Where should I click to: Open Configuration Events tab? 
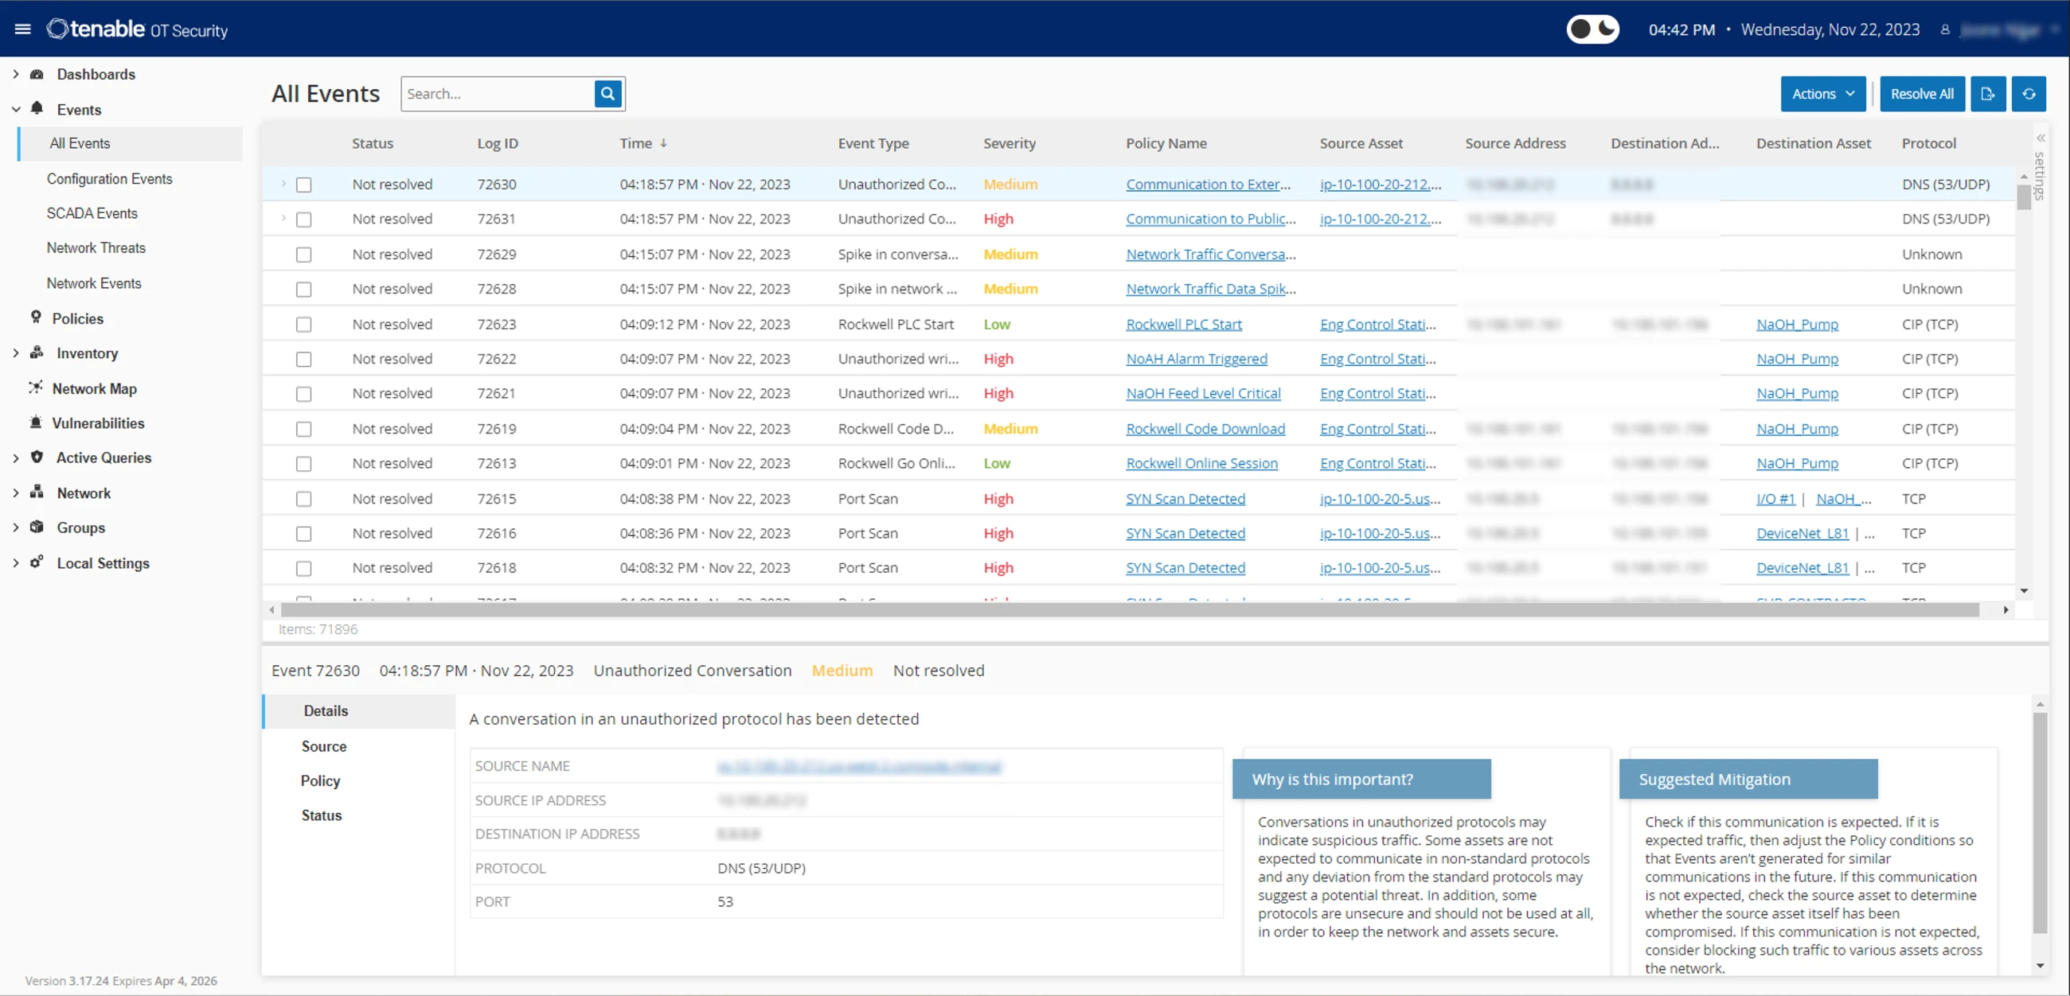pyautogui.click(x=108, y=178)
